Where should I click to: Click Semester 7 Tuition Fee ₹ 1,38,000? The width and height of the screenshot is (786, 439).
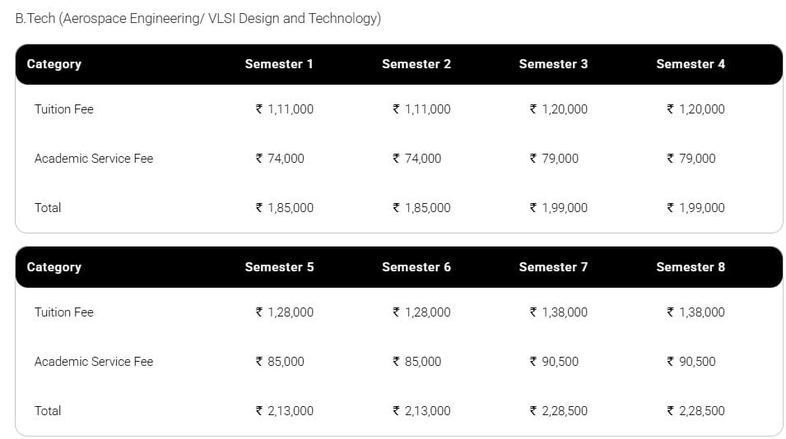pyautogui.click(x=559, y=312)
